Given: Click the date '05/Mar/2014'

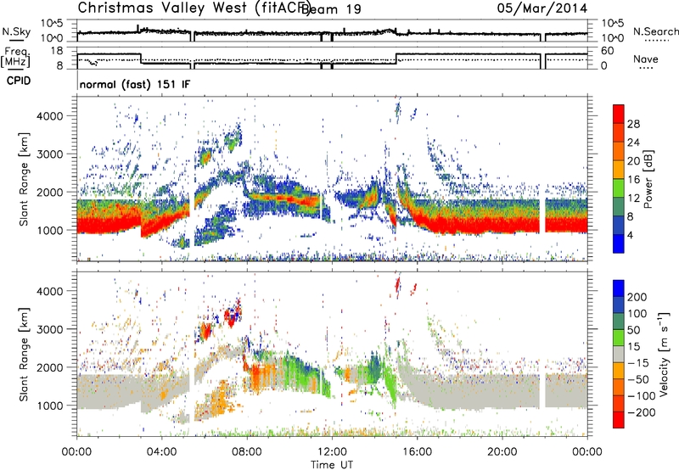Looking at the screenshot, I should [542, 8].
